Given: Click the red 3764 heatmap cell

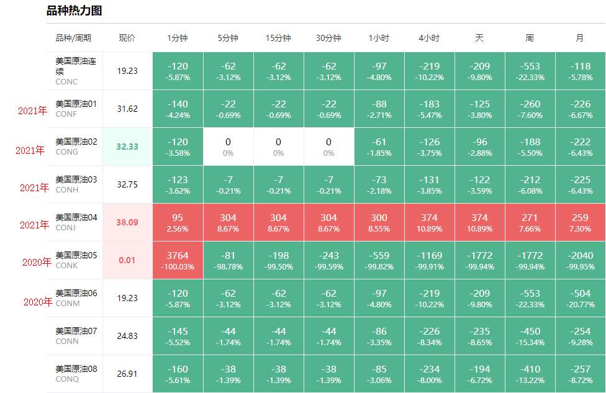Looking at the screenshot, I should pos(178,260).
